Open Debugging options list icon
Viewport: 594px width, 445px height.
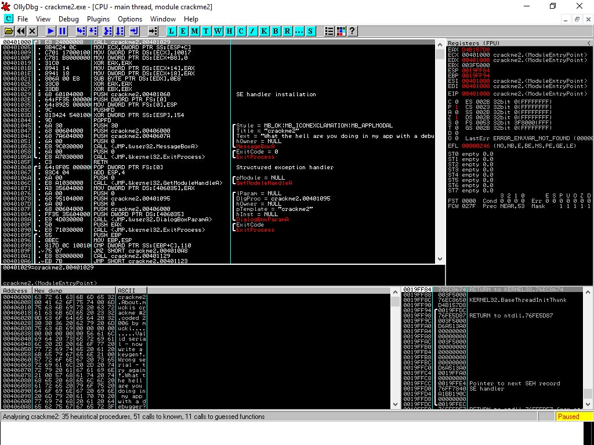329,31
